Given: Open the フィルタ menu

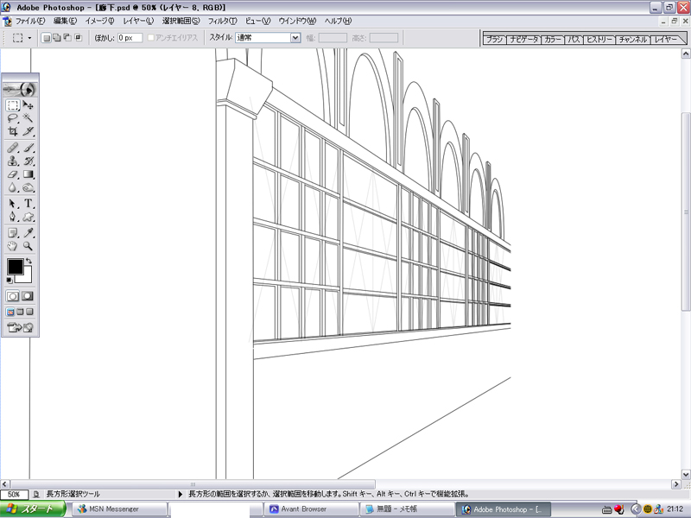Looking at the screenshot, I should (x=223, y=21).
